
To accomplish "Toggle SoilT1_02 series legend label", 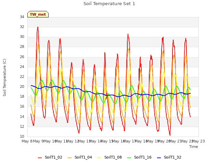I will [53, 157].
